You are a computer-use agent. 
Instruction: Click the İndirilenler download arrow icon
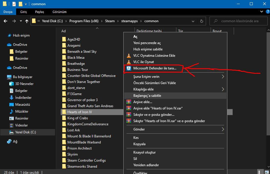(12, 98)
